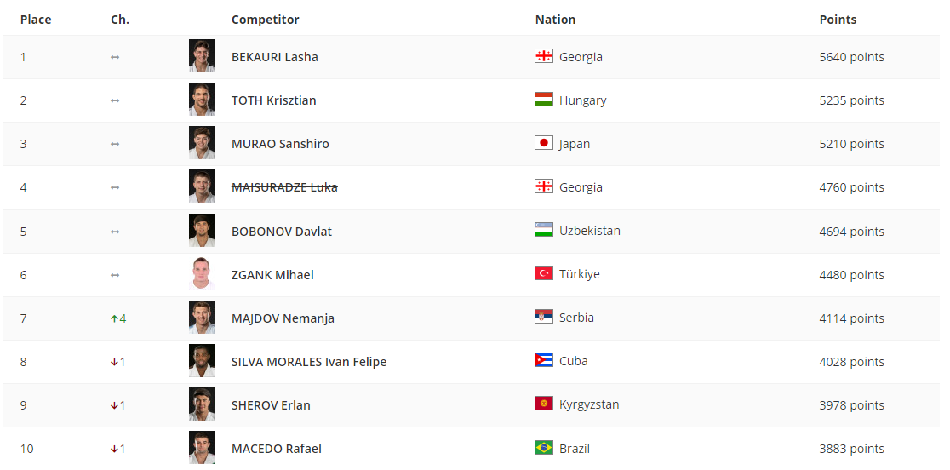
Task: Click MURAO Sanshiro's profile photo
Action: 202,143
